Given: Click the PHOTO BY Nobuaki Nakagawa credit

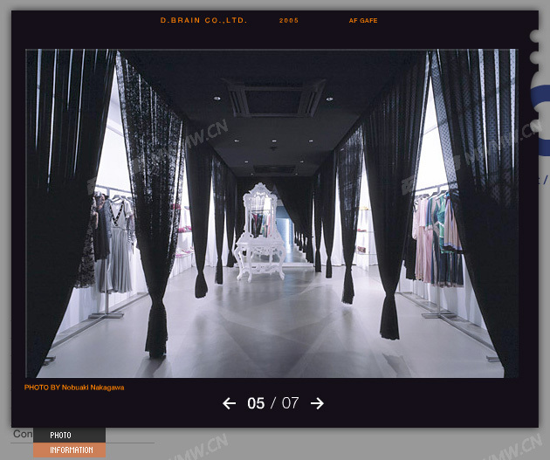Looking at the screenshot, I should pos(74,388).
